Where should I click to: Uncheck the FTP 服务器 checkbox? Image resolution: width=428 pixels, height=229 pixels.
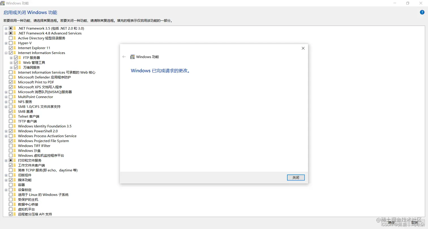point(16,58)
